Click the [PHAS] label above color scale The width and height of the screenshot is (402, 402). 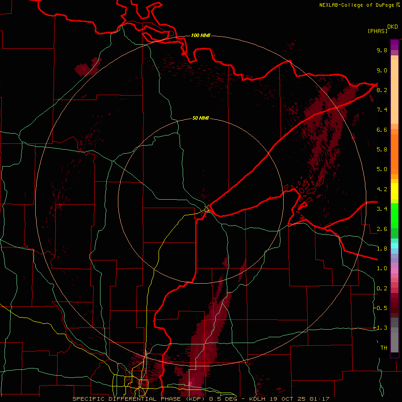(377, 31)
